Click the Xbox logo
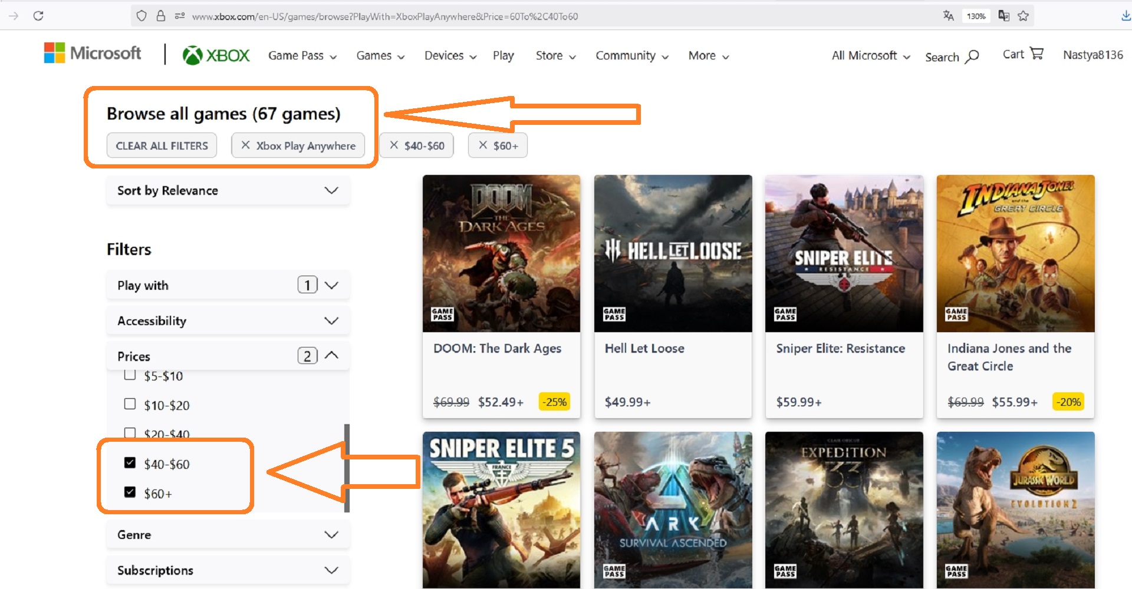The image size is (1132, 589). (x=216, y=55)
